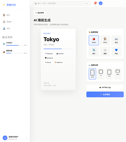Viewport: 126px width, 142px height.
Task: Click the Tokyo poster preview card
Action: click(58, 59)
